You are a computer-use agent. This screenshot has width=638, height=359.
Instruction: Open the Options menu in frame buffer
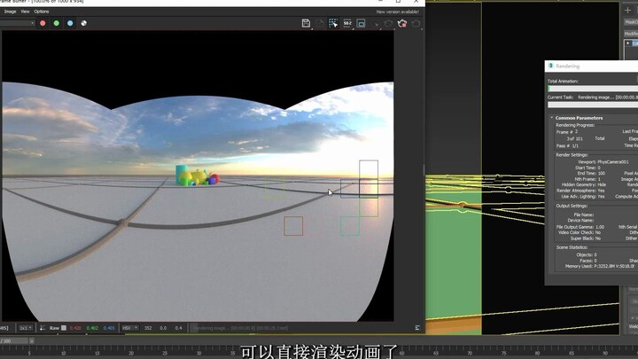coord(42,12)
